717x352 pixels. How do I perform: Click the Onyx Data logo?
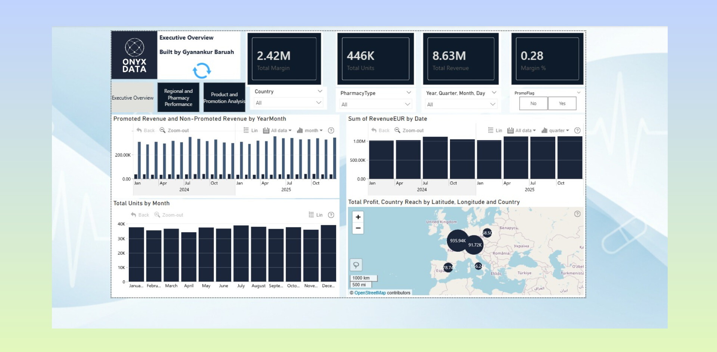coord(134,55)
